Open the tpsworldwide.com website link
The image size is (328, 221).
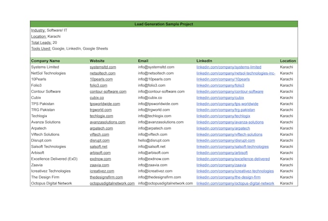(105, 104)
